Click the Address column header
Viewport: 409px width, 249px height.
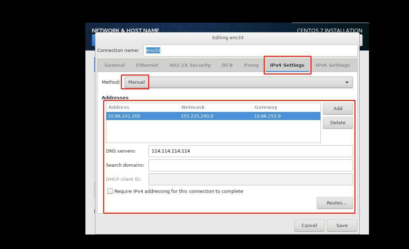[143, 107]
